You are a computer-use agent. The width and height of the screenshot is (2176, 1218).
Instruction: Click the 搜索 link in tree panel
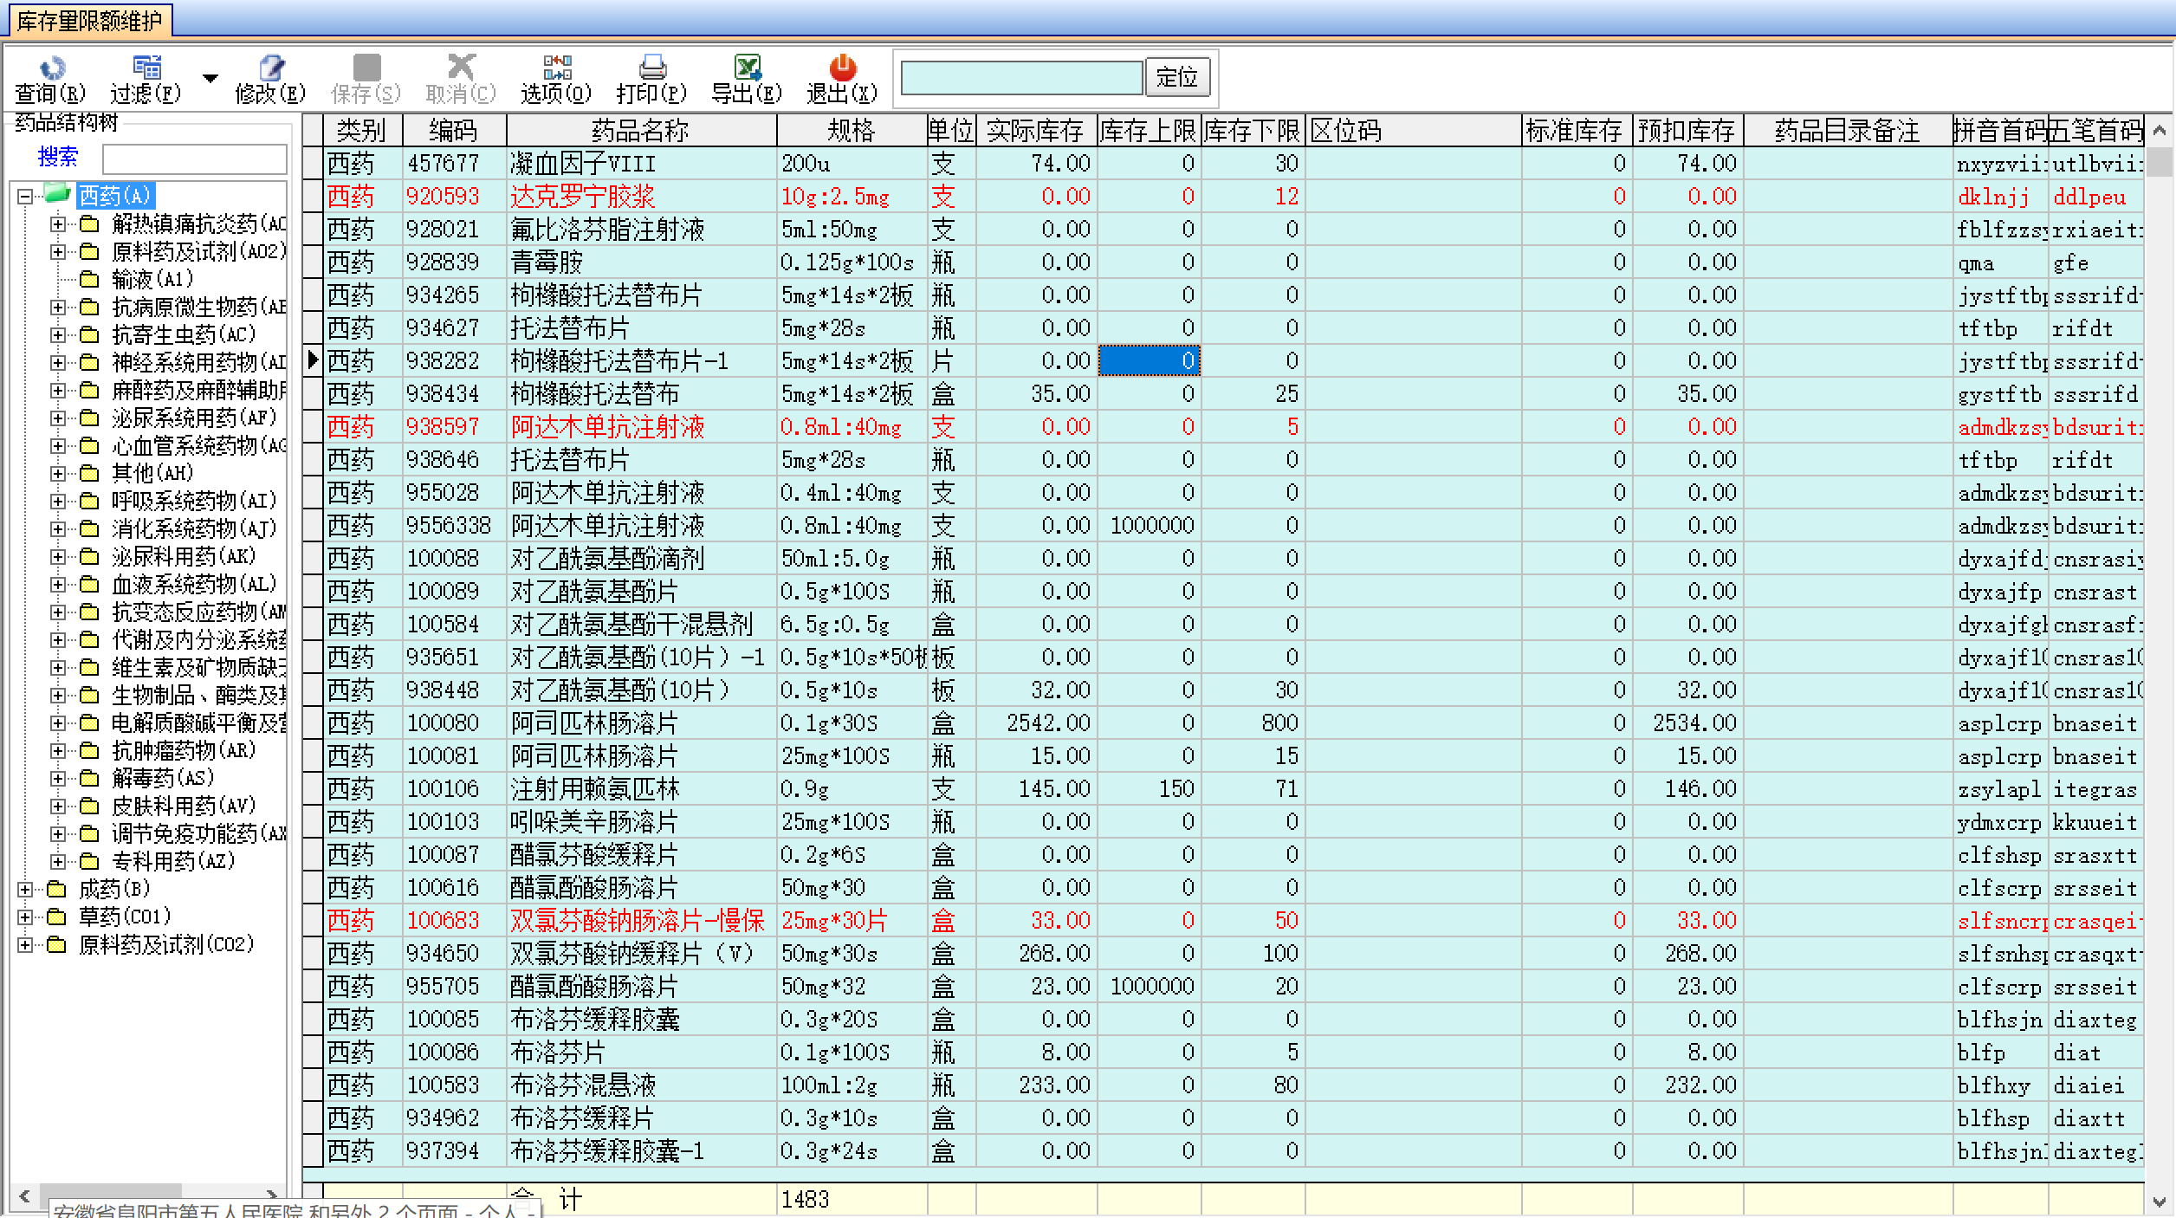click(58, 157)
